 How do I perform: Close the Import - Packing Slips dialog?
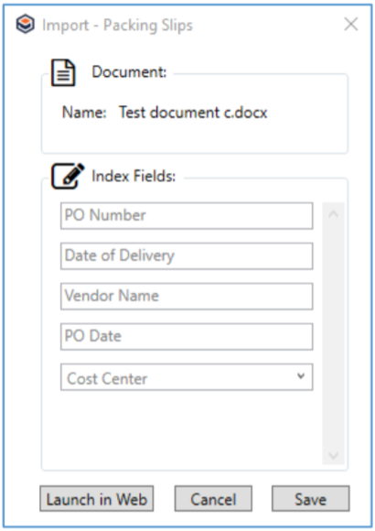coord(351,24)
